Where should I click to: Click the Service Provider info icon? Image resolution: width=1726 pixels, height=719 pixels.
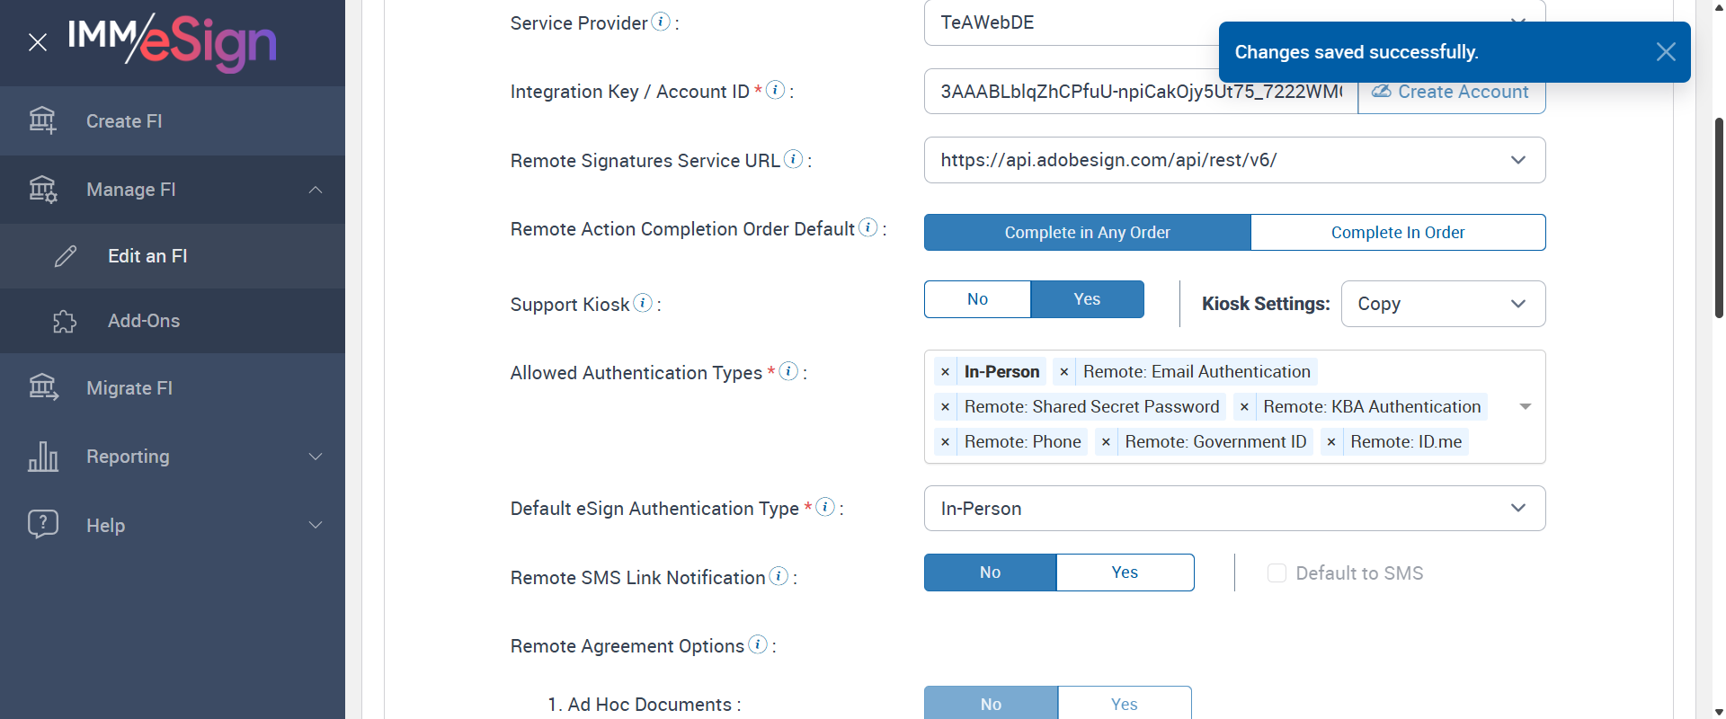(661, 22)
